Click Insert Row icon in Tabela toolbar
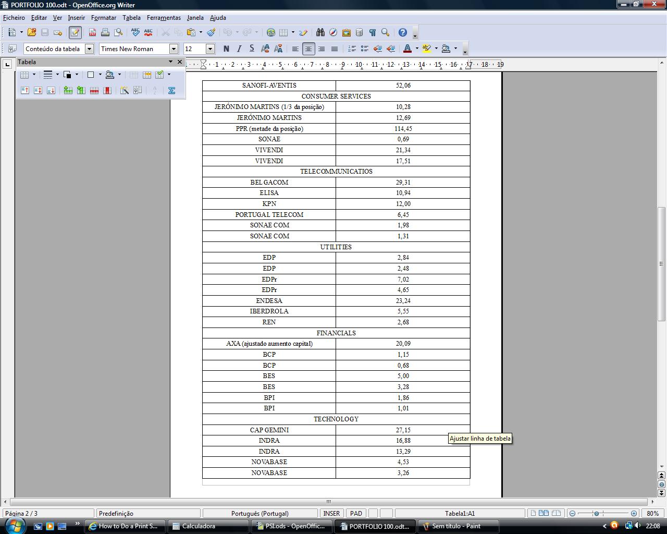The height and width of the screenshot is (534, 667). [x=68, y=90]
